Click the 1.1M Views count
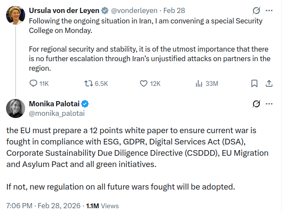282x213 pixels. 103,205
